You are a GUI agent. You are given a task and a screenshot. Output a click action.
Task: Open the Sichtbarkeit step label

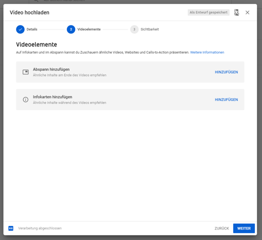[150, 29]
